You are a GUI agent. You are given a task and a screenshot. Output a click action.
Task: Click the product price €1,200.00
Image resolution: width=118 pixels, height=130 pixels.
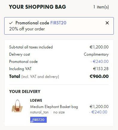click(99, 107)
